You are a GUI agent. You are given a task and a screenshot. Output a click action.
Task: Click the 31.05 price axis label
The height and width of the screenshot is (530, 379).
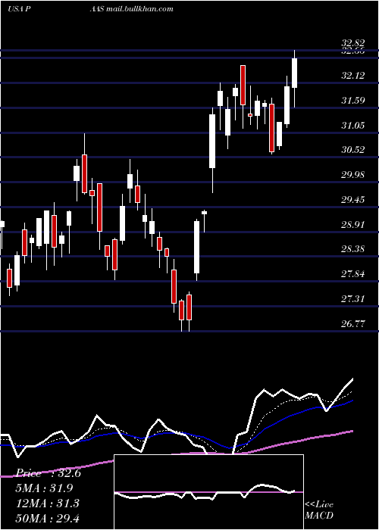point(353,126)
